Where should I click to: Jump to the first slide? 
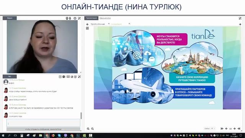point(222,129)
